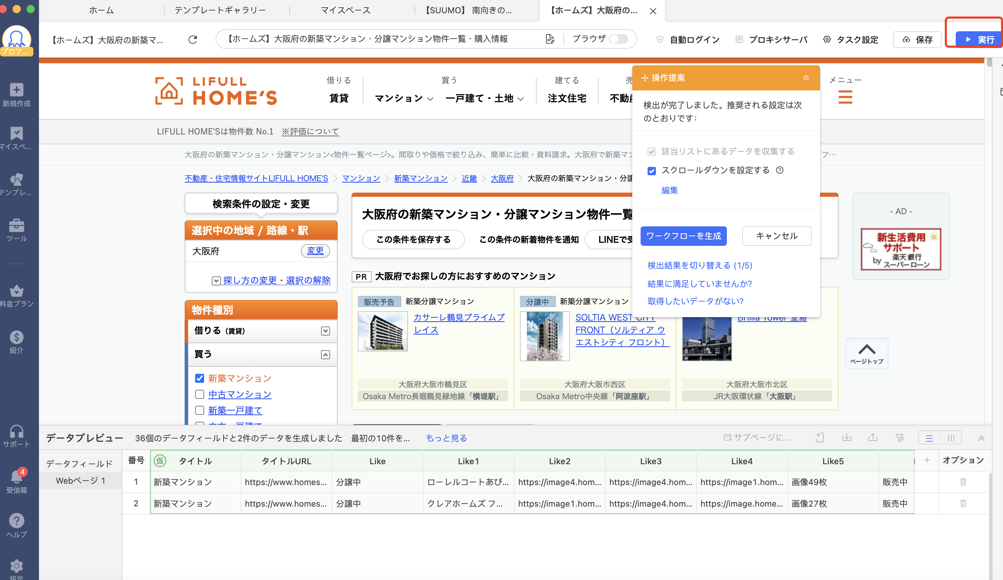Check the 新築一戸建て checkbox
The image size is (1003, 580).
pyautogui.click(x=199, y=410)
